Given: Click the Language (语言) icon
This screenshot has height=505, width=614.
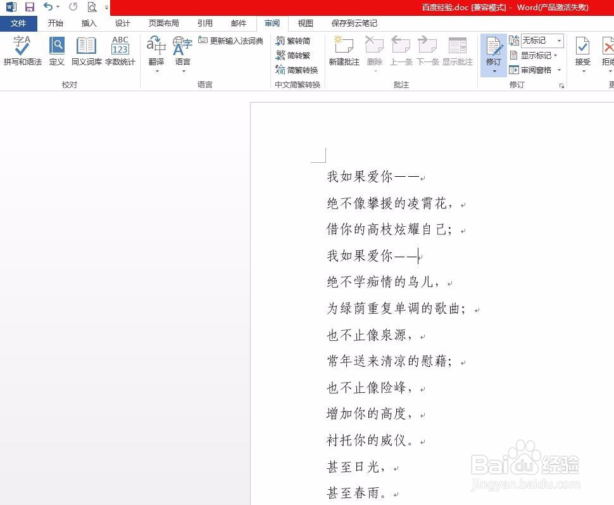Looking at the screenshot, I should [x=182, y=46].
